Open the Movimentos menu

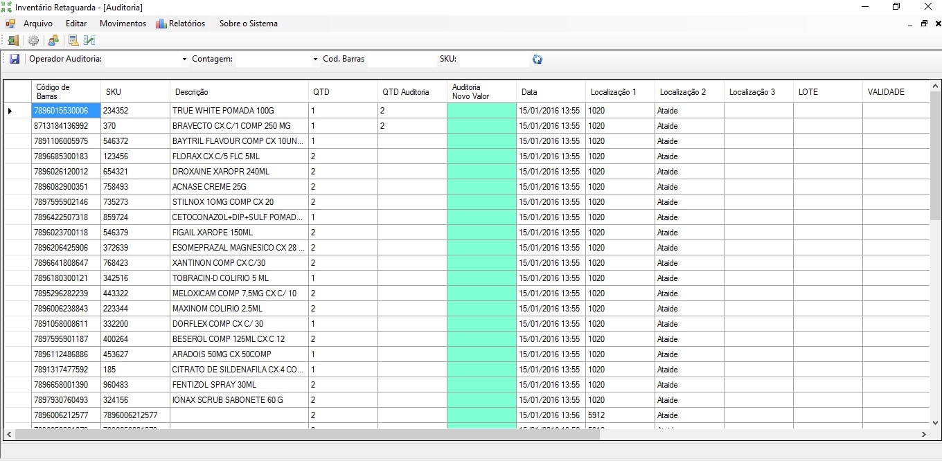tap(123, 24)
